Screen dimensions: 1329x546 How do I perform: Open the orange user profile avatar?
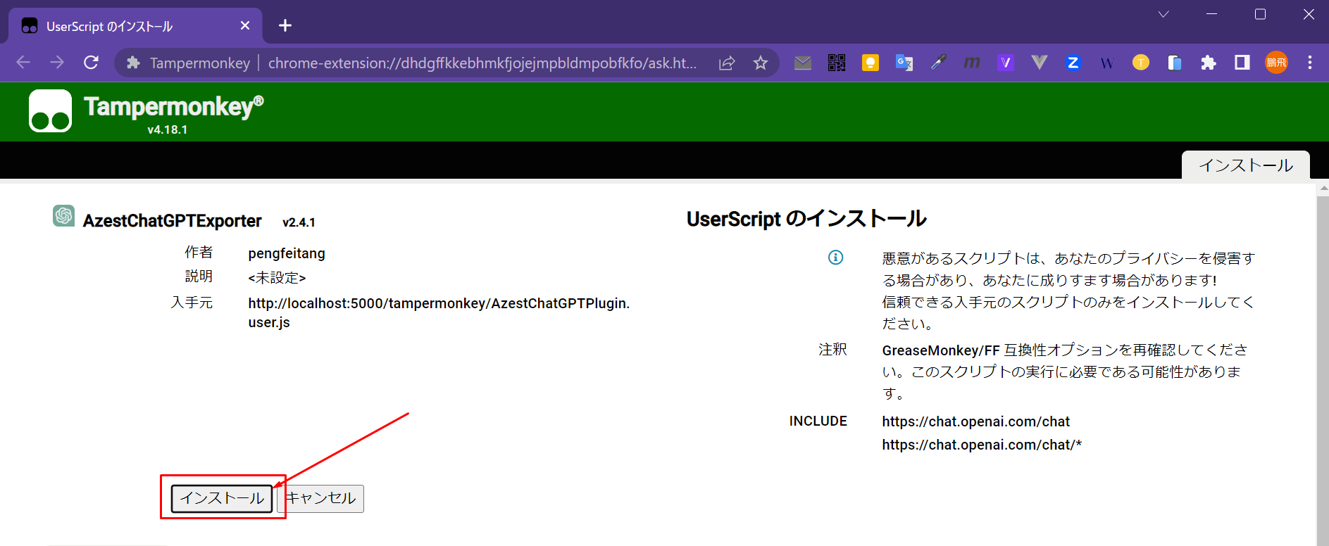pyautogui.click(x=1276, y=63)
